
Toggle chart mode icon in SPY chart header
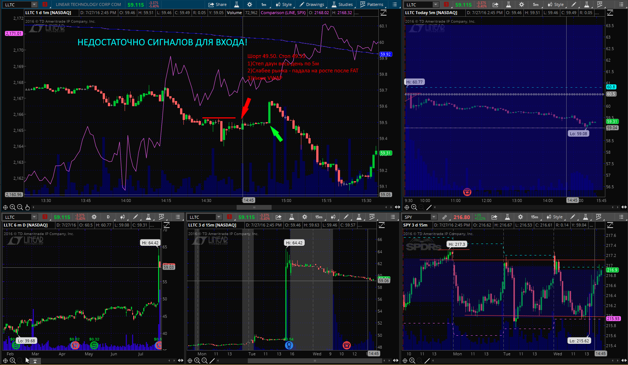[x=610, y=225]
